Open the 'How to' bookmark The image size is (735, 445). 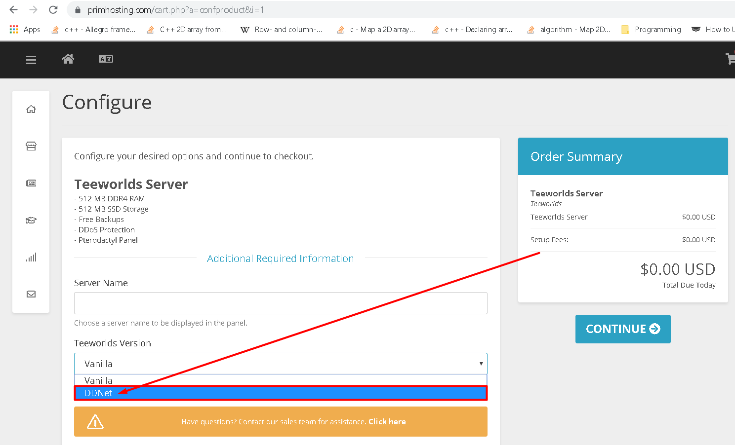click(713, 30)
